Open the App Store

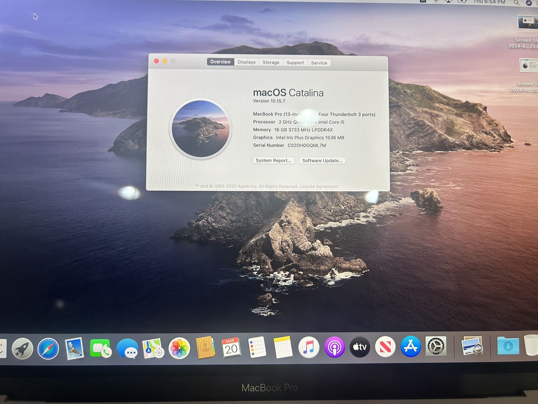click(411, 346)
